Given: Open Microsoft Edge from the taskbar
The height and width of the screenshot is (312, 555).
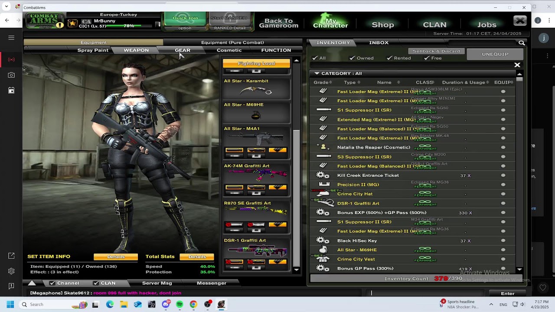Looking at the screenshot, I should tap(110, 304).
